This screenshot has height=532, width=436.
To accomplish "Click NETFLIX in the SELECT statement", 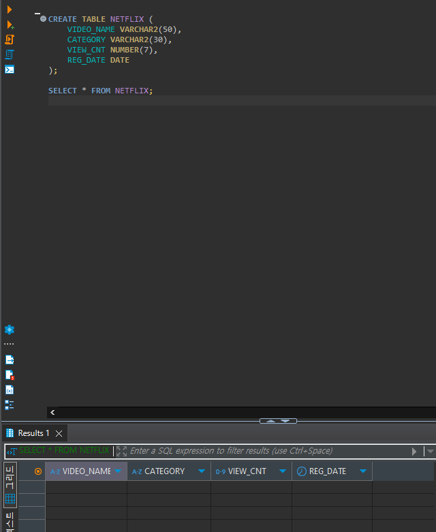I will pos(131,91).
